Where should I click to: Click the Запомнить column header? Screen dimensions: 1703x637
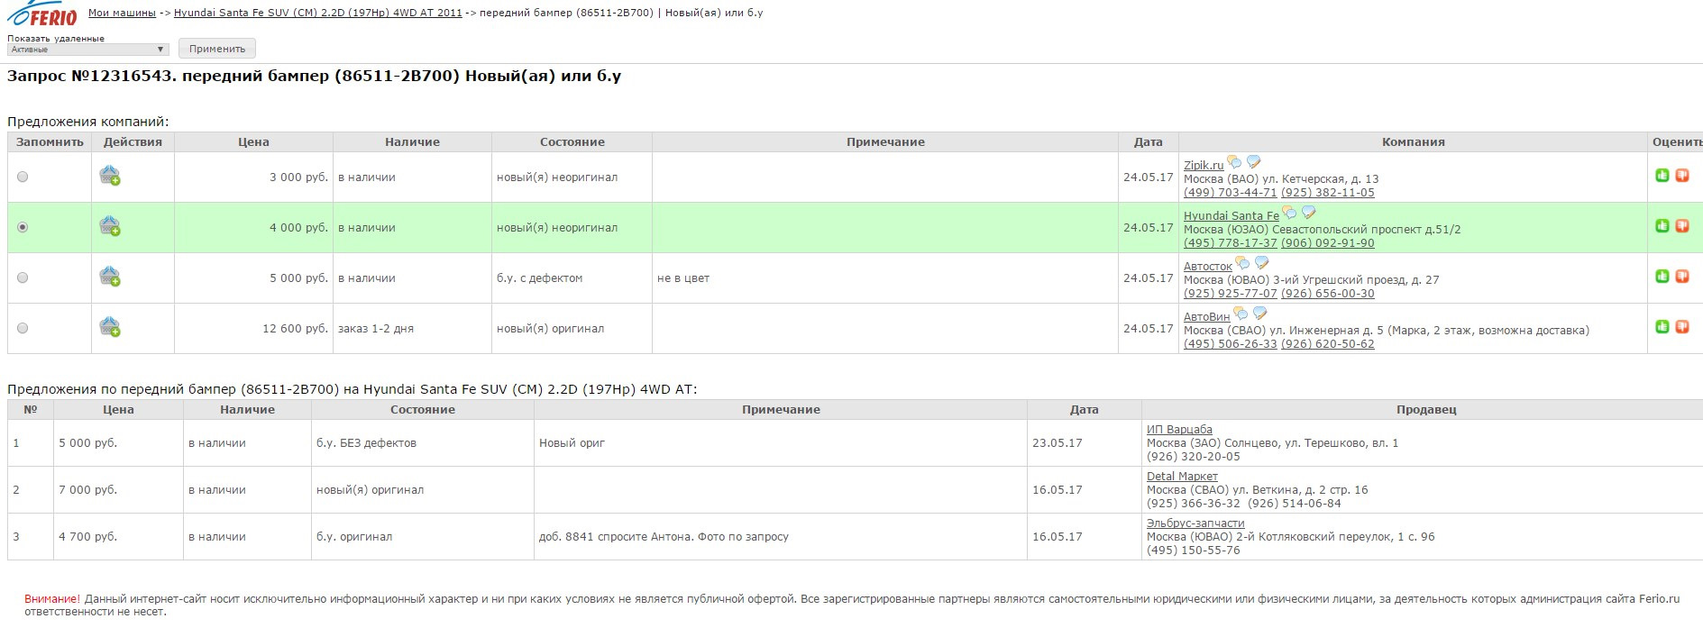coord(50,142)
